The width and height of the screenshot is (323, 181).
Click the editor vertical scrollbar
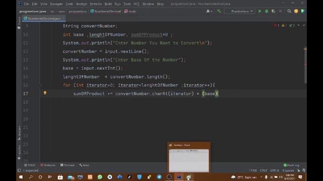[305, 66]
